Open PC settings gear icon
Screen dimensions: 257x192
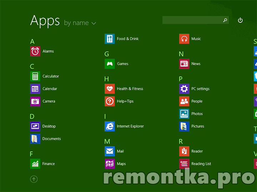tap(184, 89)
